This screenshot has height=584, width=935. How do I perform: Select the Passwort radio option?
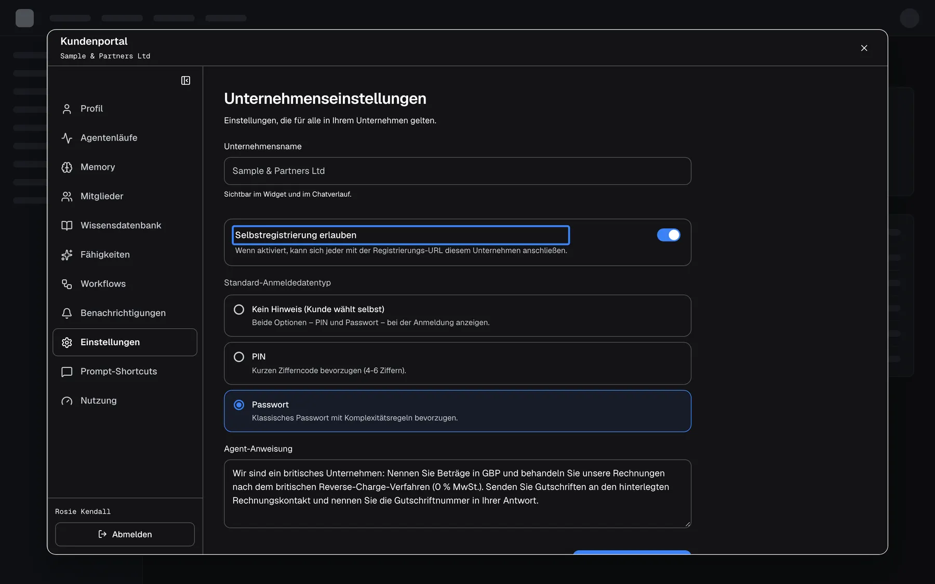coord(239,405)
